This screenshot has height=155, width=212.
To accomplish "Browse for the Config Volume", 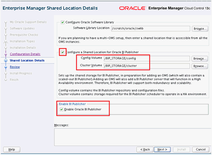I will tap(200, 58).
